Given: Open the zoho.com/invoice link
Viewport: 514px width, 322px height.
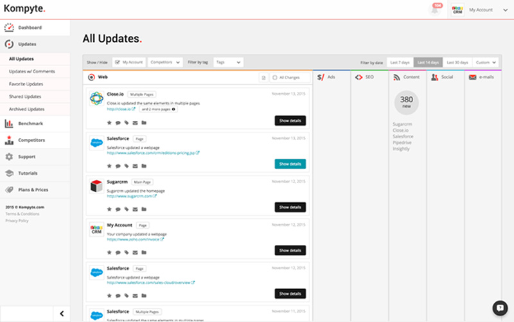Looking at the screenshot, I should click(135, 239).
